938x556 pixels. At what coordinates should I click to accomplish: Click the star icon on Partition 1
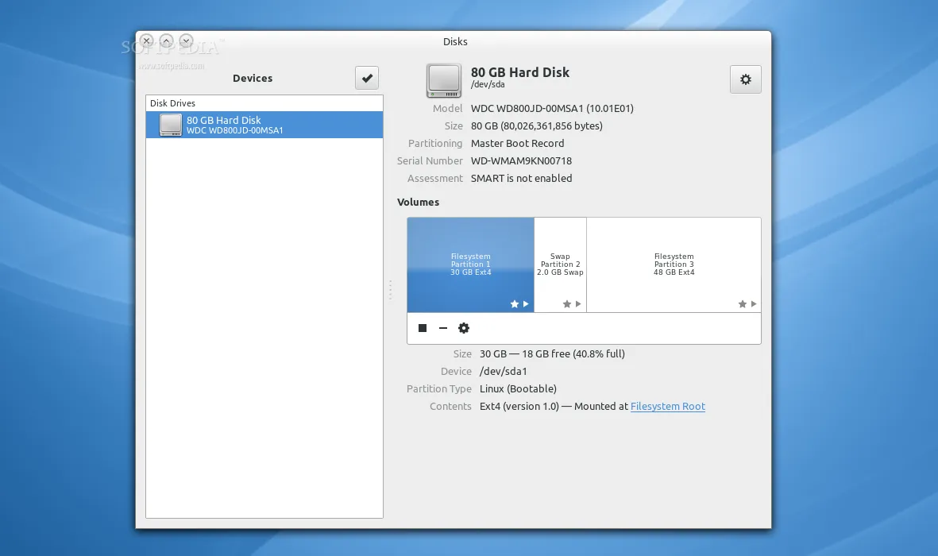(514, 303)
